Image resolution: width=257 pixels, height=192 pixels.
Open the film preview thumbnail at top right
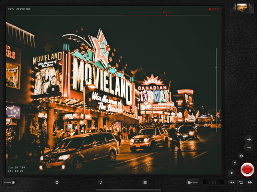[x=242, y=8]
